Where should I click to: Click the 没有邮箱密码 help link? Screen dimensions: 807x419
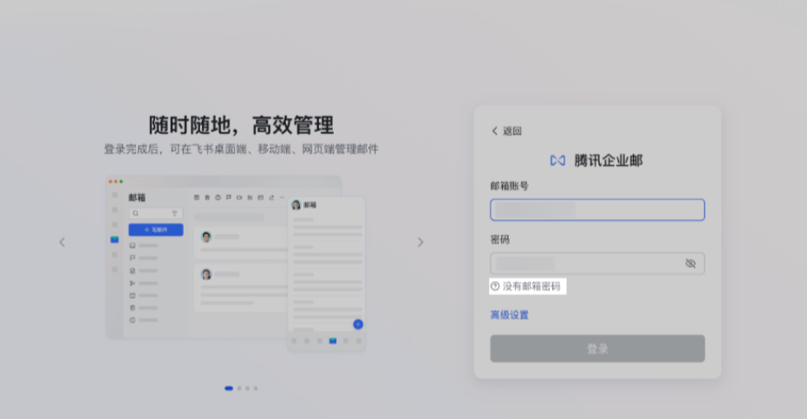click(526, 287)
